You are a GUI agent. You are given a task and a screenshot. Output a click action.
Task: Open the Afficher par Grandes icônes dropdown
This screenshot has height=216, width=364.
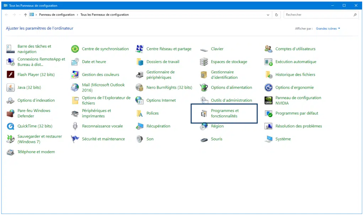pyautogui.click(x=328, y=28)
